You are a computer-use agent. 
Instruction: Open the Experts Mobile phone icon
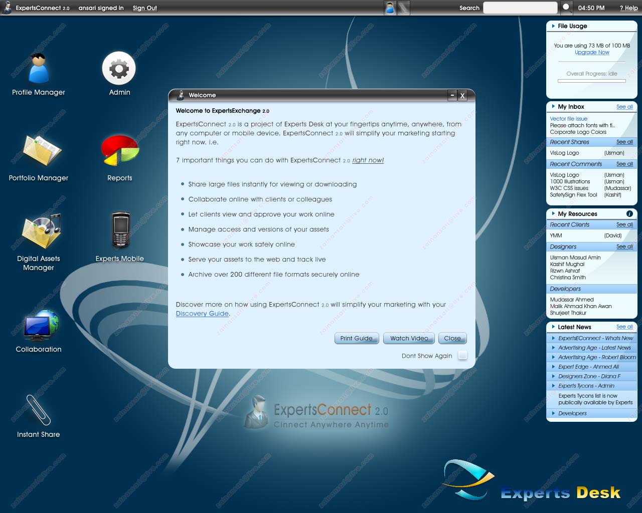point(120,230)
